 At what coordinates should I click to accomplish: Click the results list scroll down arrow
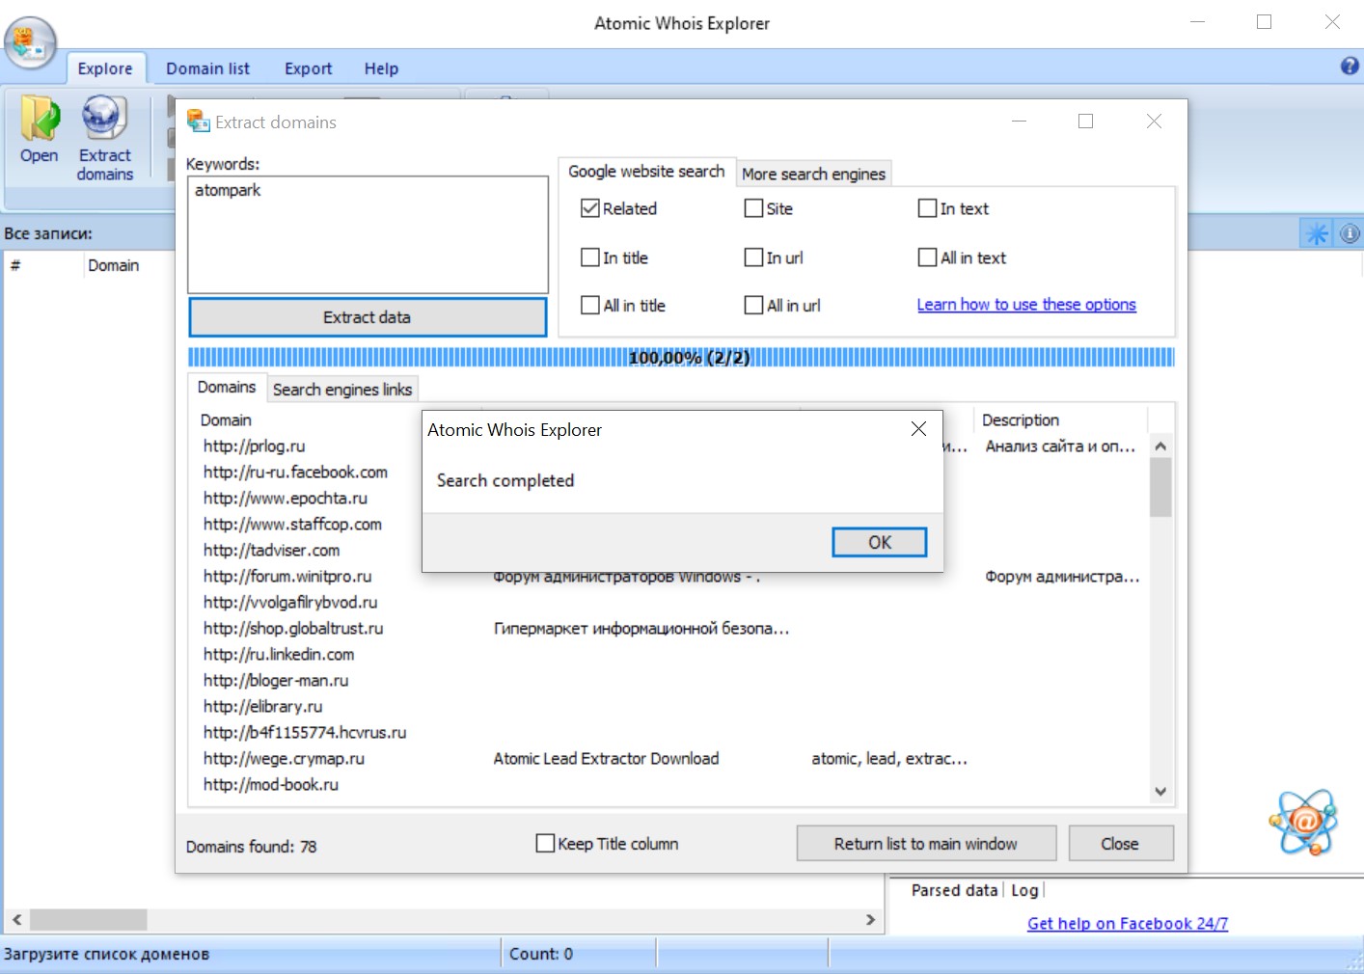[x=1160, y=791]
